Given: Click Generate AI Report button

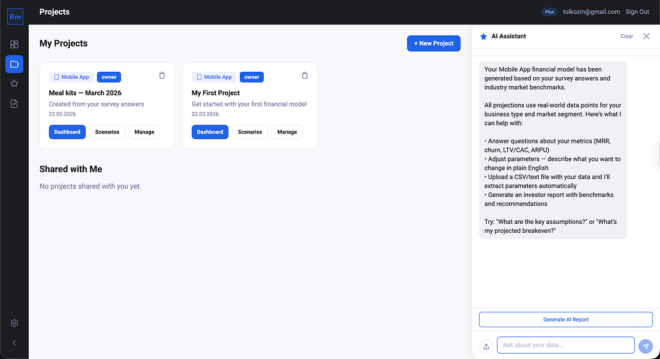Looking at the screenshot, I should [x=566, y=320].
